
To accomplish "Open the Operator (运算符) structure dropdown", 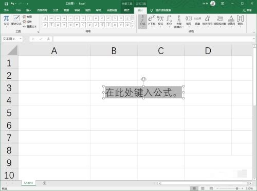I will click(231, 22).
